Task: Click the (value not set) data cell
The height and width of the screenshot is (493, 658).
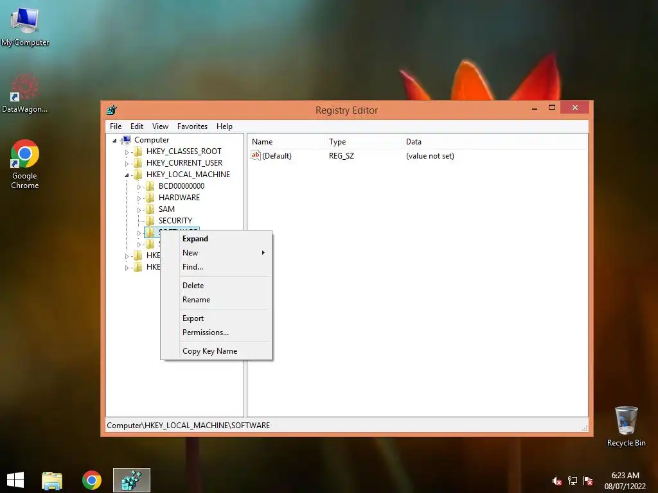Action: [430, 156]
